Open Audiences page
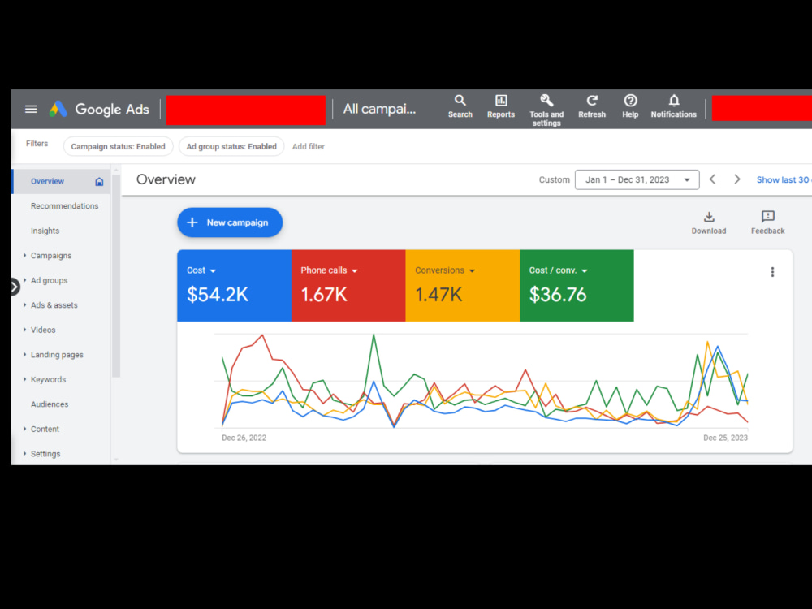812x609 pixels. [50, 404]
